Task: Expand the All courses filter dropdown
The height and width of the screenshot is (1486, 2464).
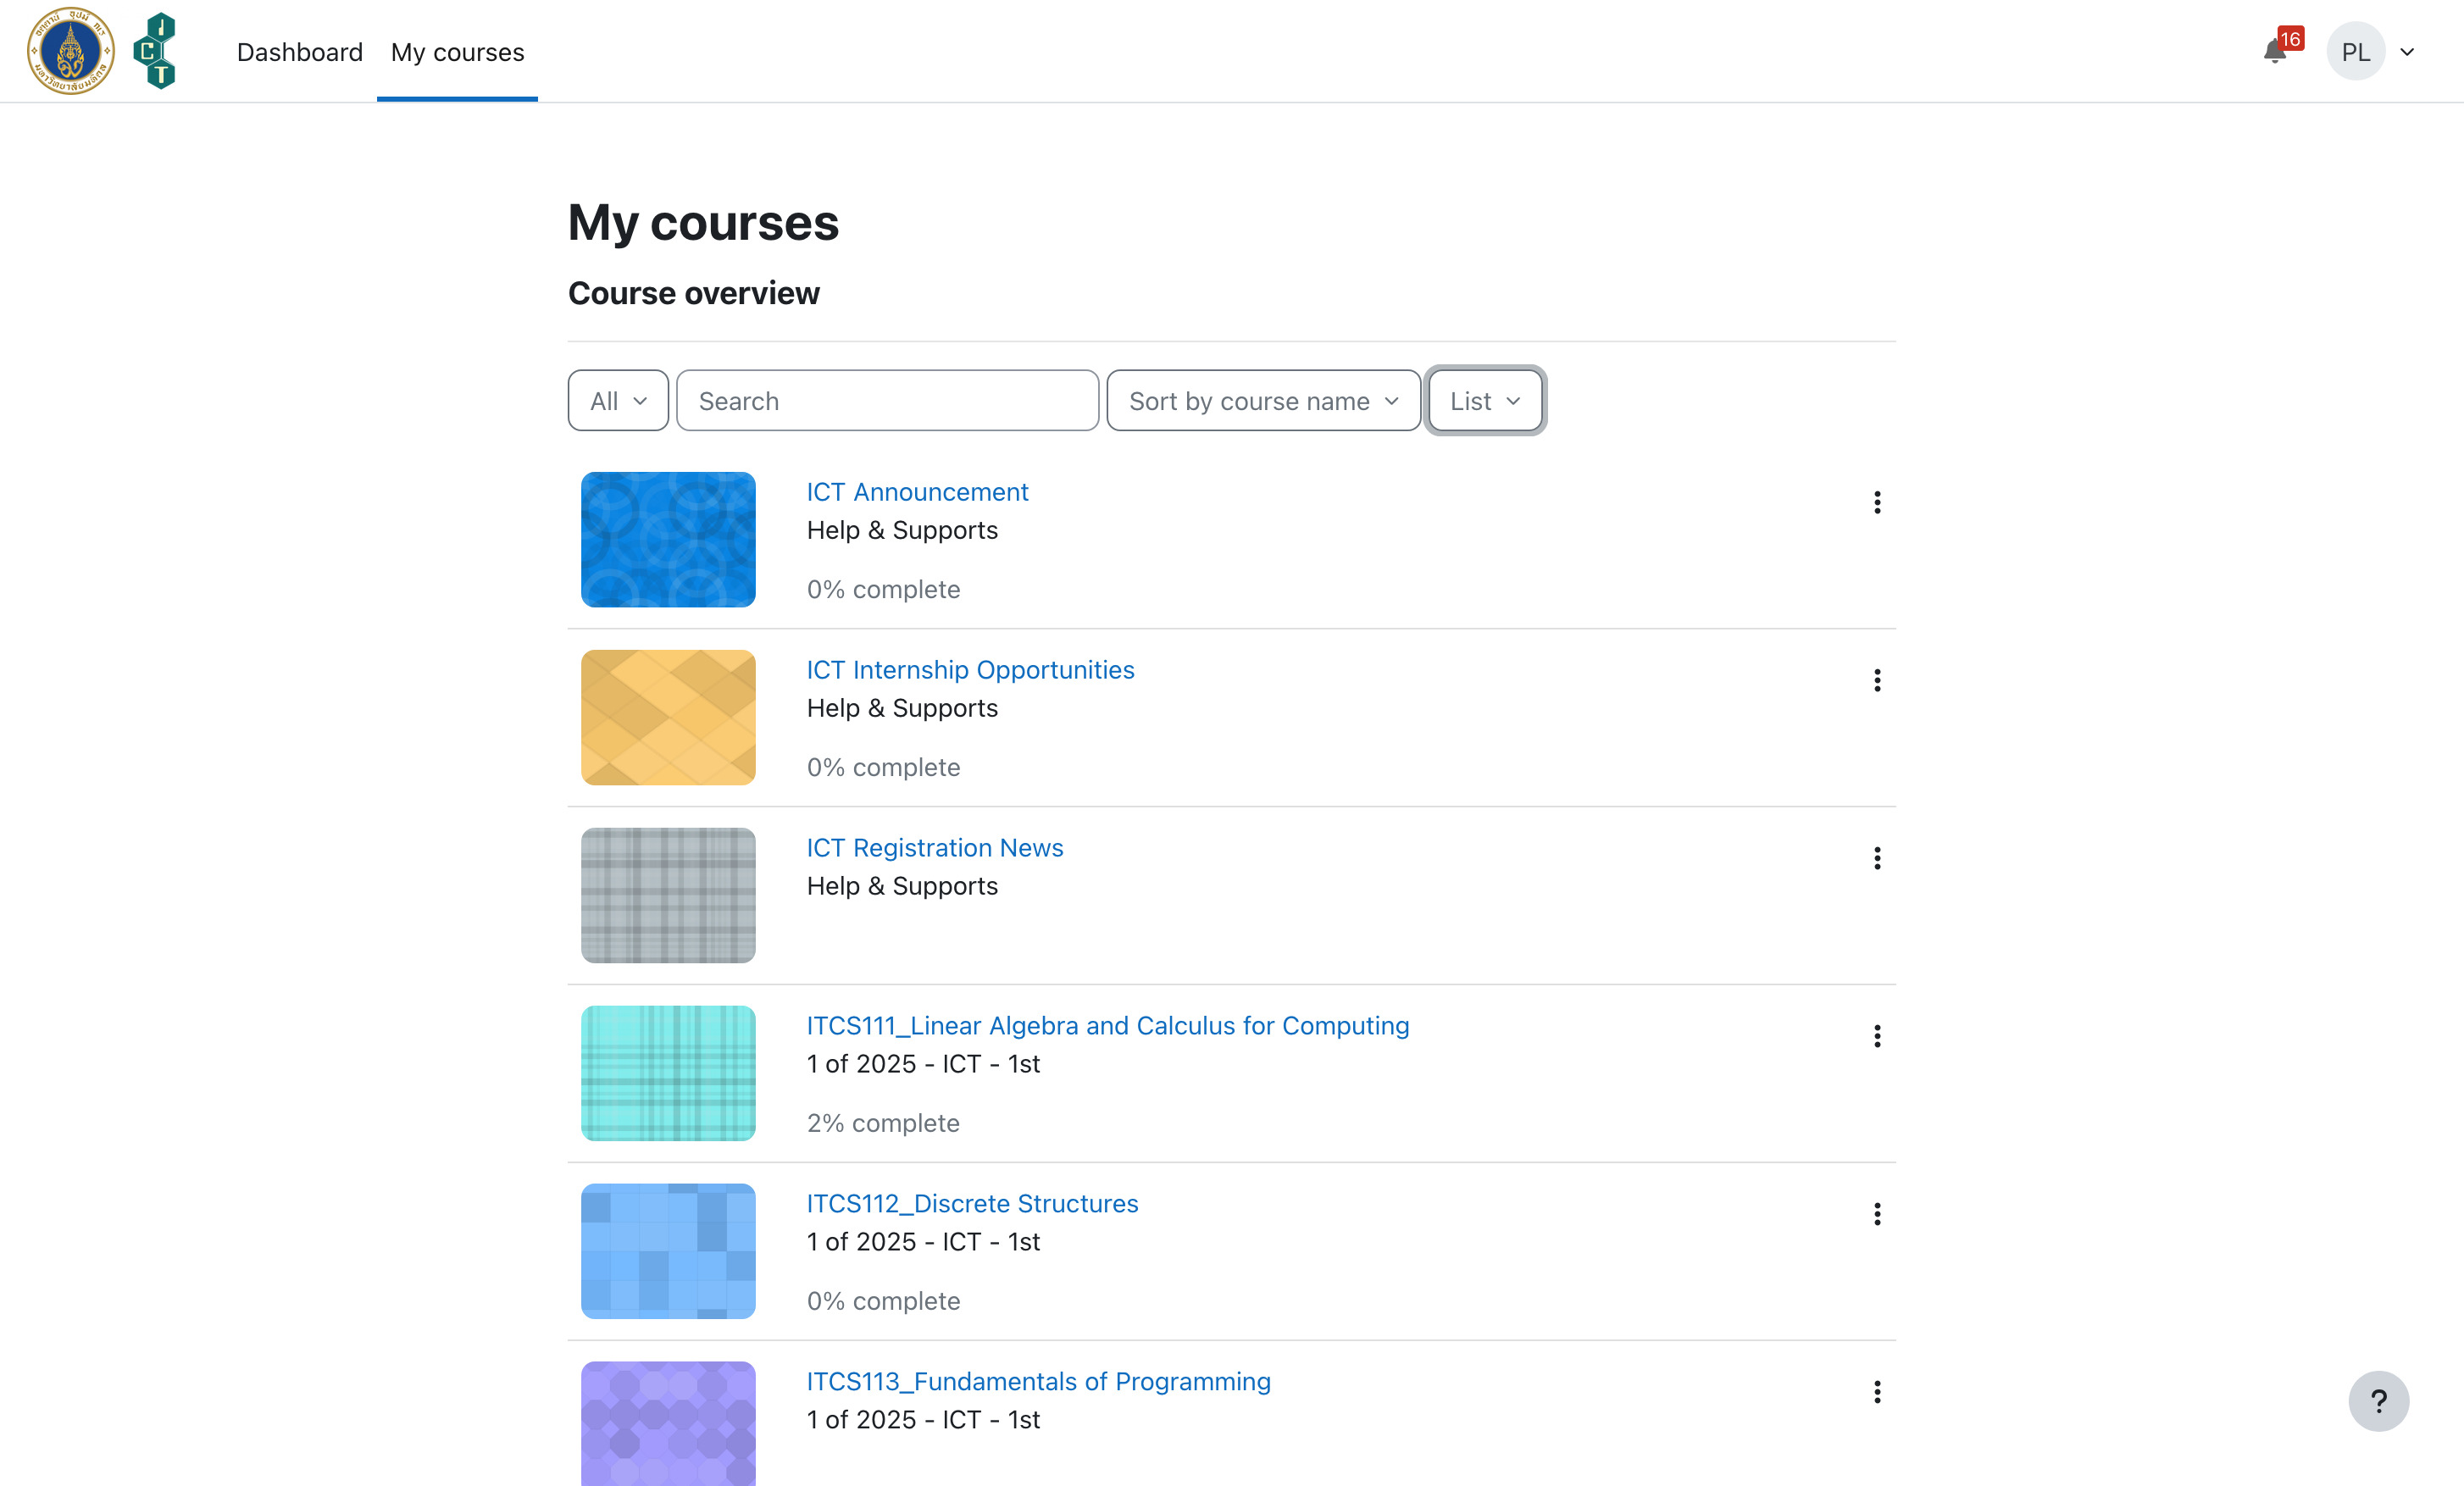Action: tap(618, 401)
